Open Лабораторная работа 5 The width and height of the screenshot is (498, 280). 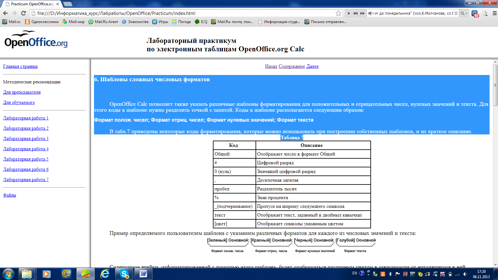pos(26,159)
